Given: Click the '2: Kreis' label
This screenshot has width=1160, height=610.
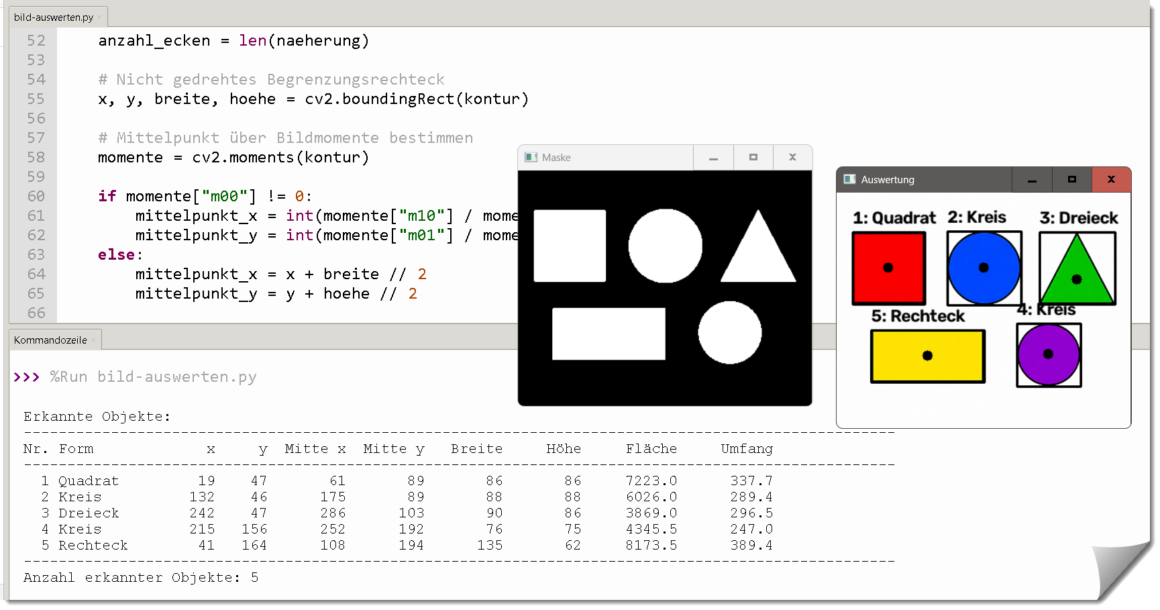Looking at the screenshot, I should 977,217.
